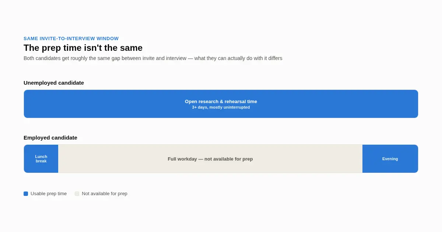The image size is (442, 232).
Task: Click the 'Unemployed candidate' row heading
Action: 54,83
